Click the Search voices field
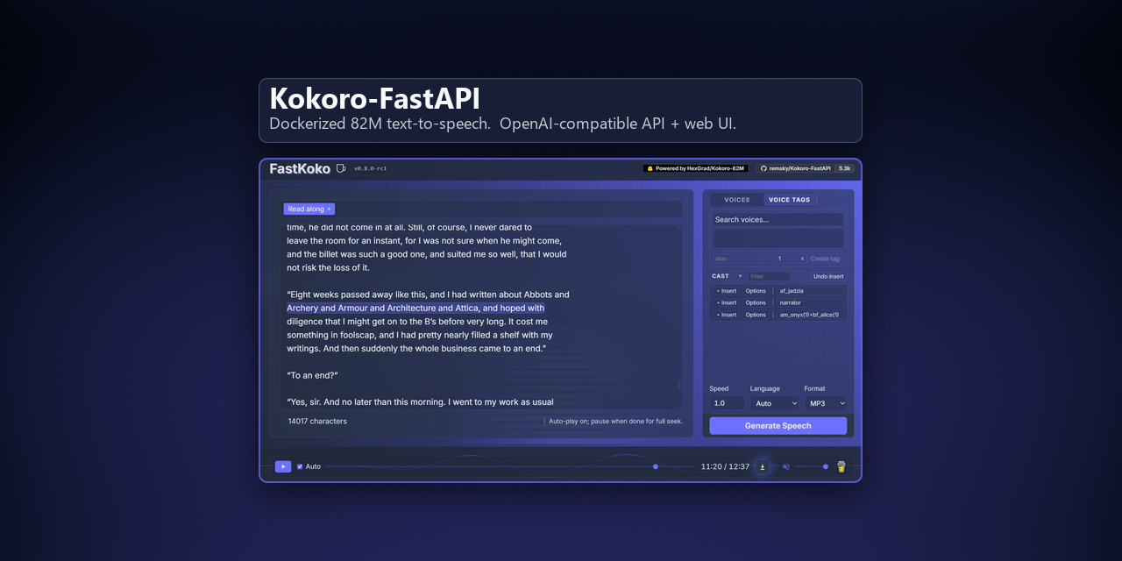The width and height of the screenshot is (1122, 561). click(778, 219)
